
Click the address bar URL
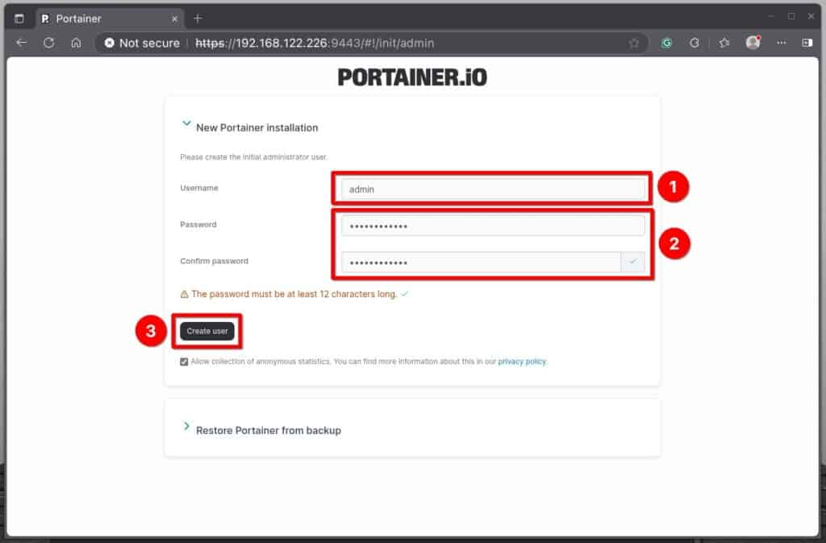pos(315,44)
